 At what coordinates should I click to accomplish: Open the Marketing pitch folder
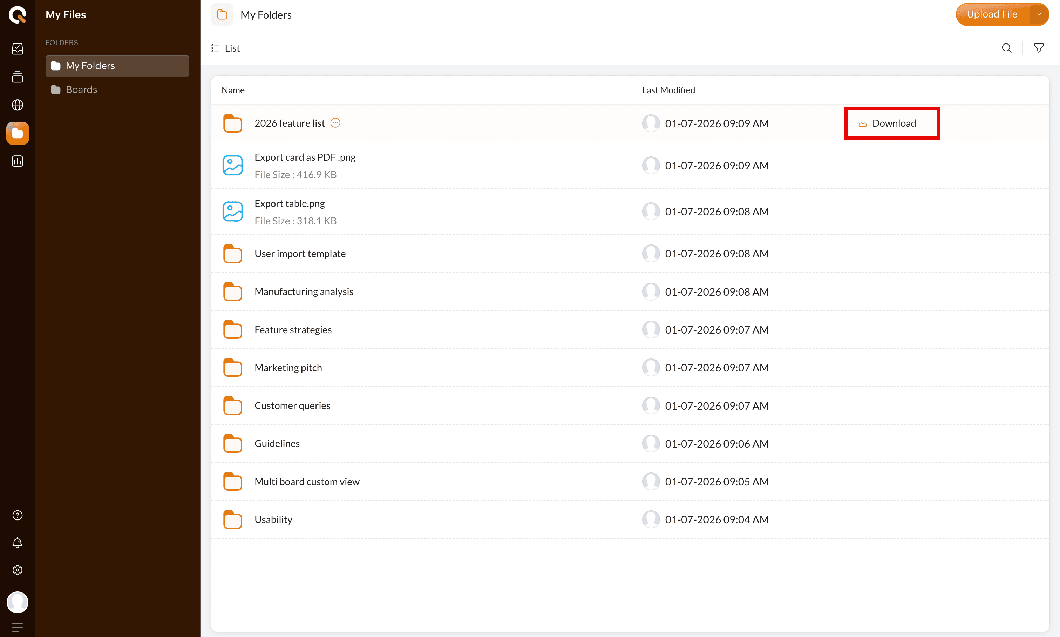point(288,368)
